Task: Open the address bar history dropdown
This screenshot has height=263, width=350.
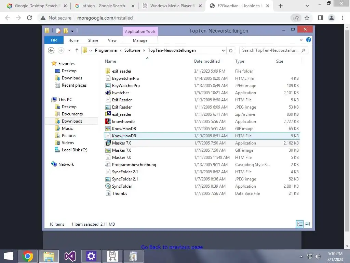Action: click(x=223, y=51)
